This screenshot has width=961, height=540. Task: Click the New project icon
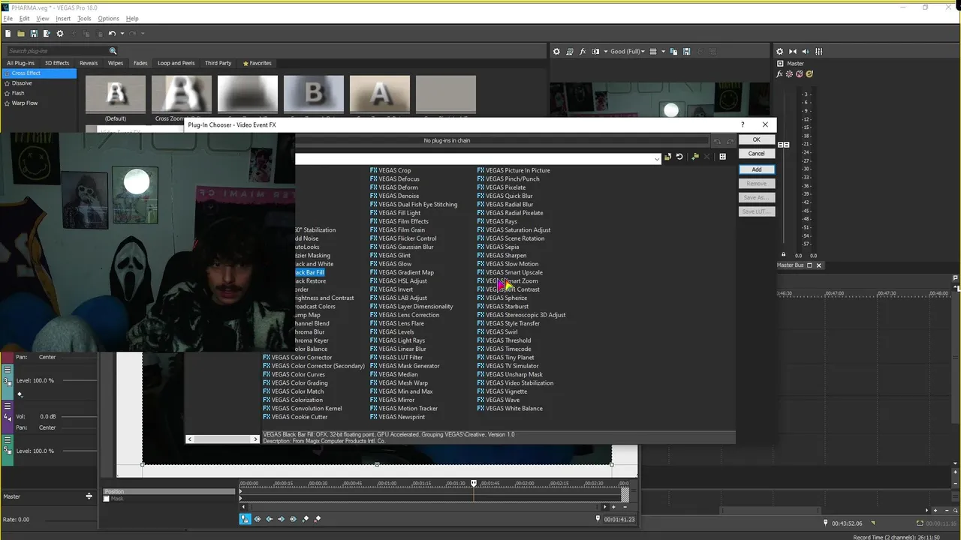[x=8, y=34]
